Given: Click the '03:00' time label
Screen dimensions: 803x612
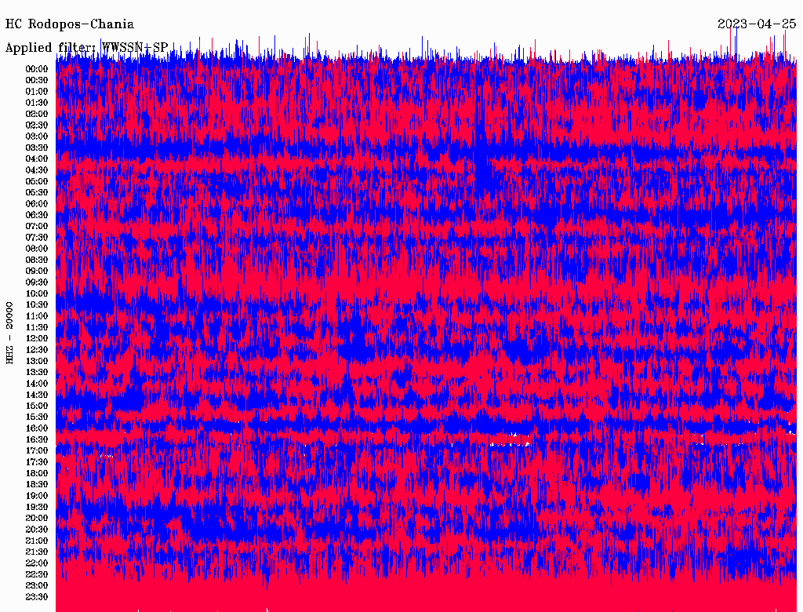Looking at the screenshot, I should coord(37,137).
